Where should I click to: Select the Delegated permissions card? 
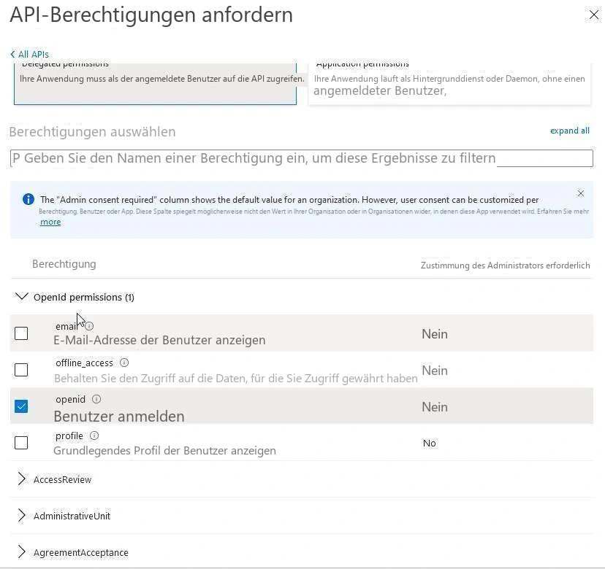(155, 84)
